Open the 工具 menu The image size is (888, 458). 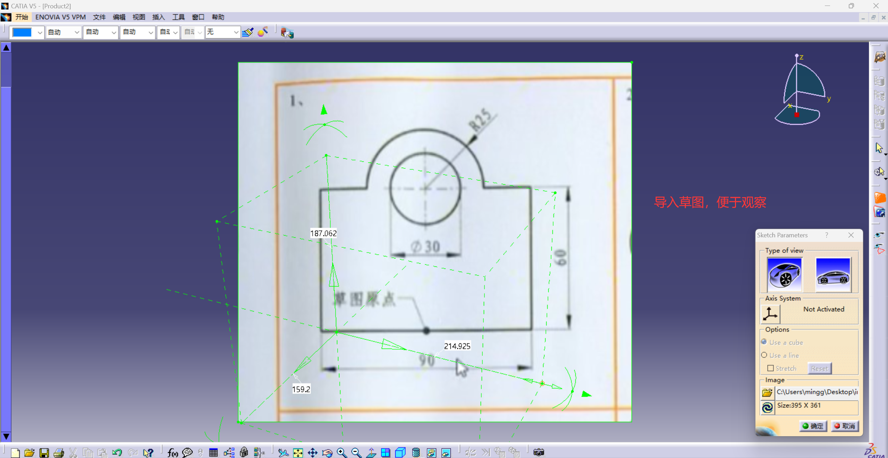(x=178, y=17)
